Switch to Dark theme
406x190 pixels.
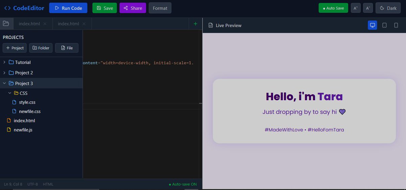(x=388, y=8)
